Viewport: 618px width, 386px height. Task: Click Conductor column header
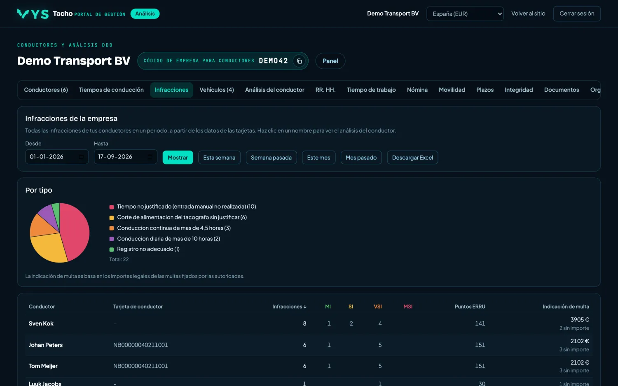tap(42, 307)
